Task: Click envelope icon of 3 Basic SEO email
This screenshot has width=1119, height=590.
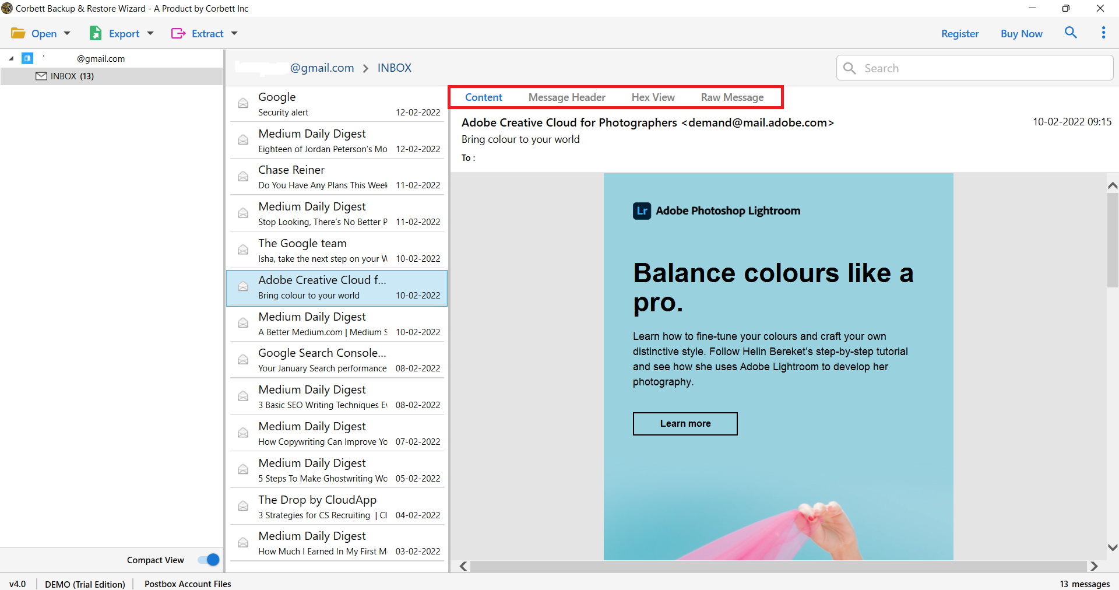Action: (243, 396)
